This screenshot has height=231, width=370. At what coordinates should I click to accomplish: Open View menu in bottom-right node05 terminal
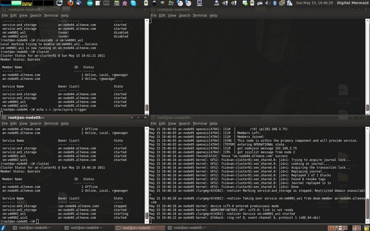pos(172,124)
